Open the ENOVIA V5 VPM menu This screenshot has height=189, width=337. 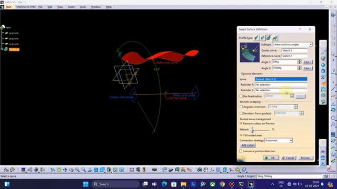(x=26, y=7)
